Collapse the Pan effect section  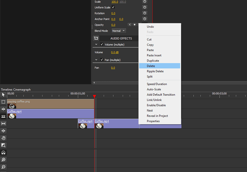pos(96,59)
